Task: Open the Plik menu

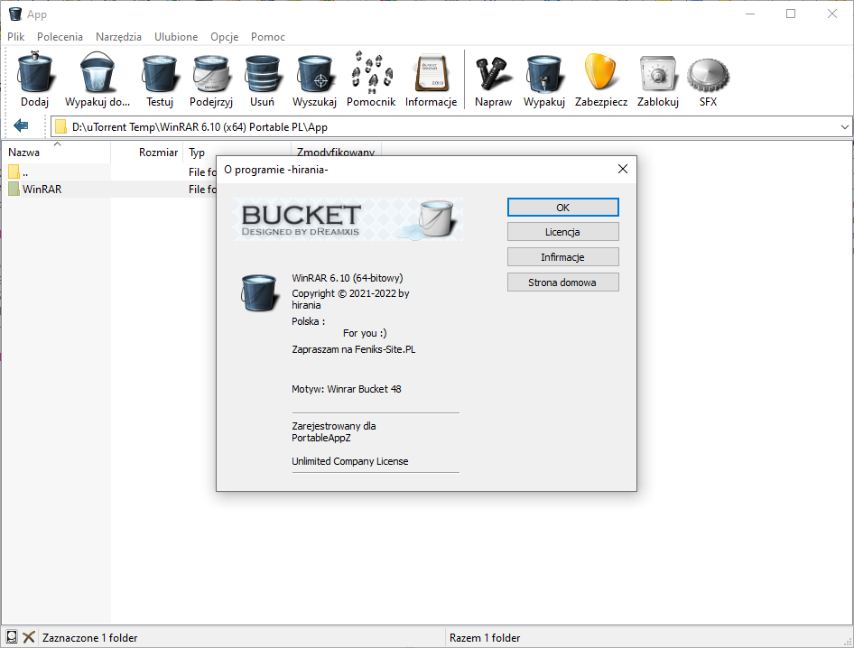Action: click(x=15, y=36)
